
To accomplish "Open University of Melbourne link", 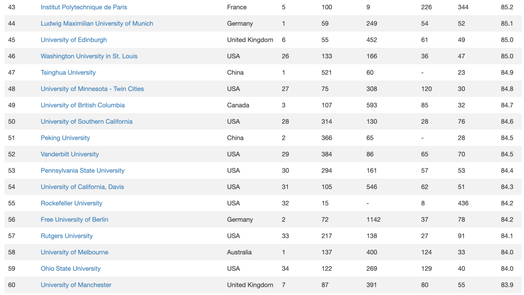I will pos(75,253).
